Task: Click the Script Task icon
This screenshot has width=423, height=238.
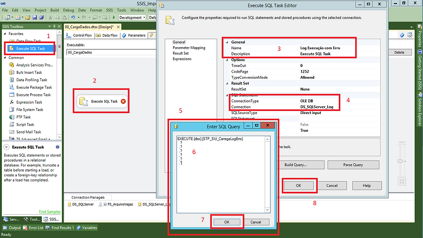Action: coord(12,124)
